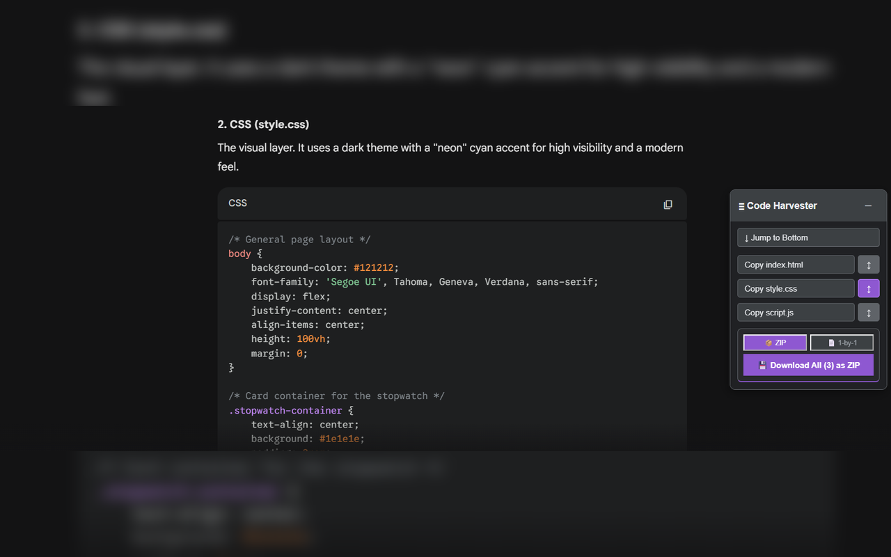This screenshot has height=557, width=891.
Task: Click the down-arrow icon in Jump to Bottom
Action: (x=746, y=237)
